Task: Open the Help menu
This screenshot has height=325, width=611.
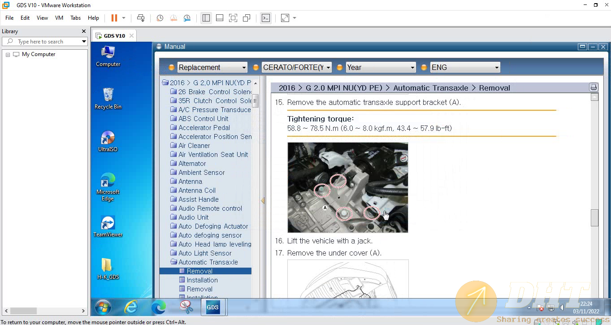Action: (x=93, y=18)
